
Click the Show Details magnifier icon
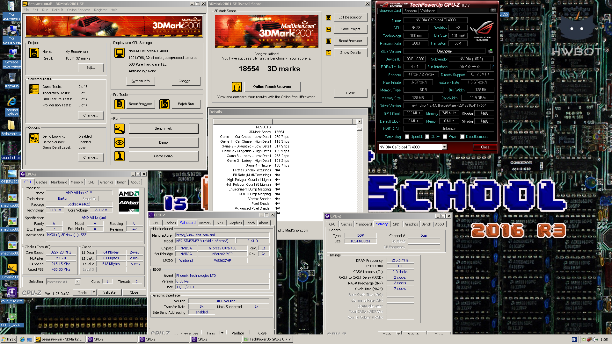(x=329, y=53)
